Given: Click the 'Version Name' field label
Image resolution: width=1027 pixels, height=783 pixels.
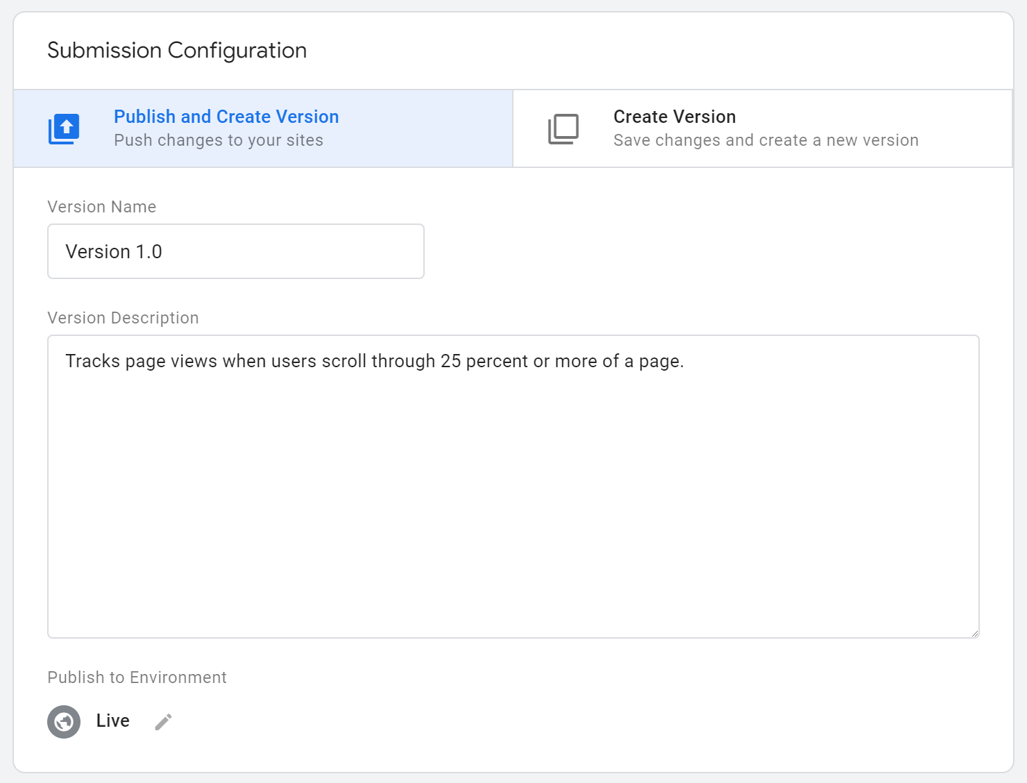Looking at the screenshot, I should pos(102,207).
